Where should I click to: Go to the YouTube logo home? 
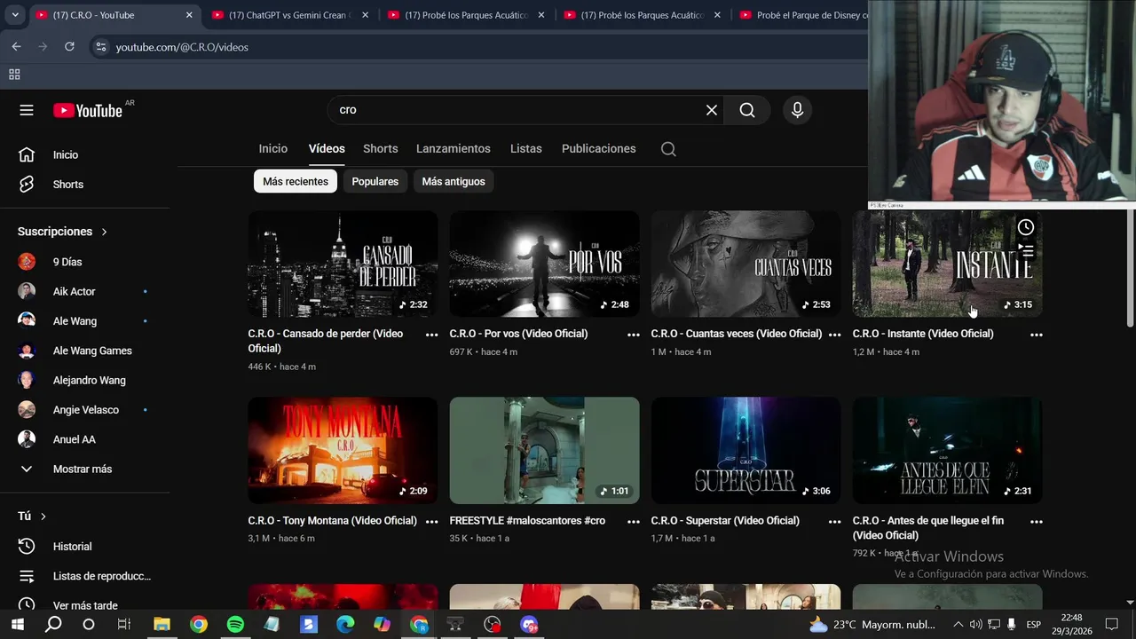(88, 110)
